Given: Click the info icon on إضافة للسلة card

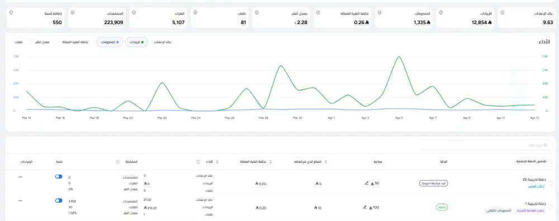Looking at the screenshot, I should click(x=11, y=12).
